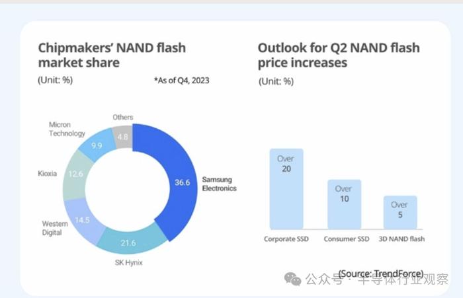
Task: Click the Q2 price increases chart title
Action: [339, 56]
